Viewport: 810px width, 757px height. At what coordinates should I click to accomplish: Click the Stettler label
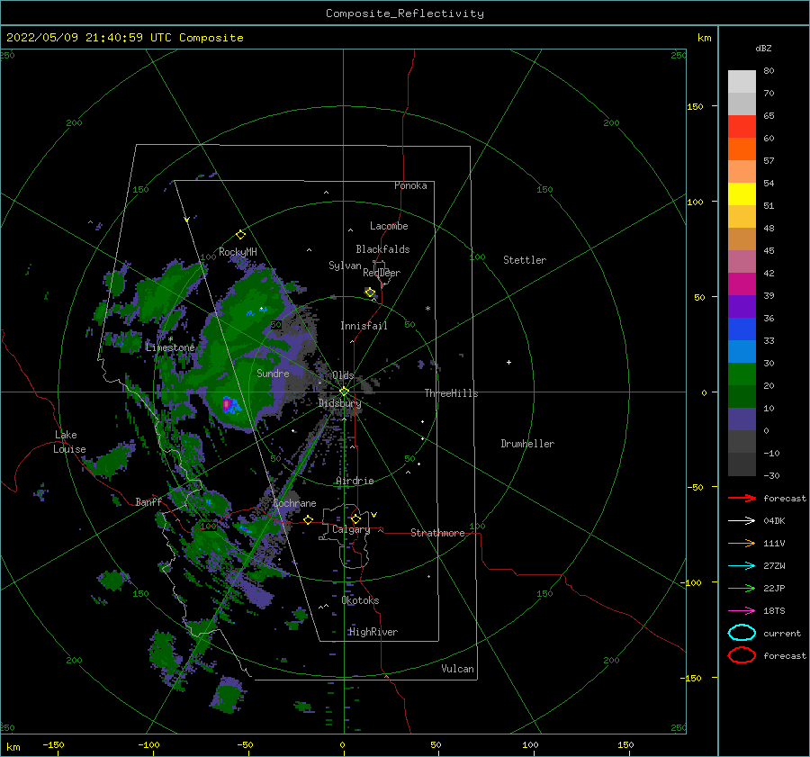click(x=525, y=260)
